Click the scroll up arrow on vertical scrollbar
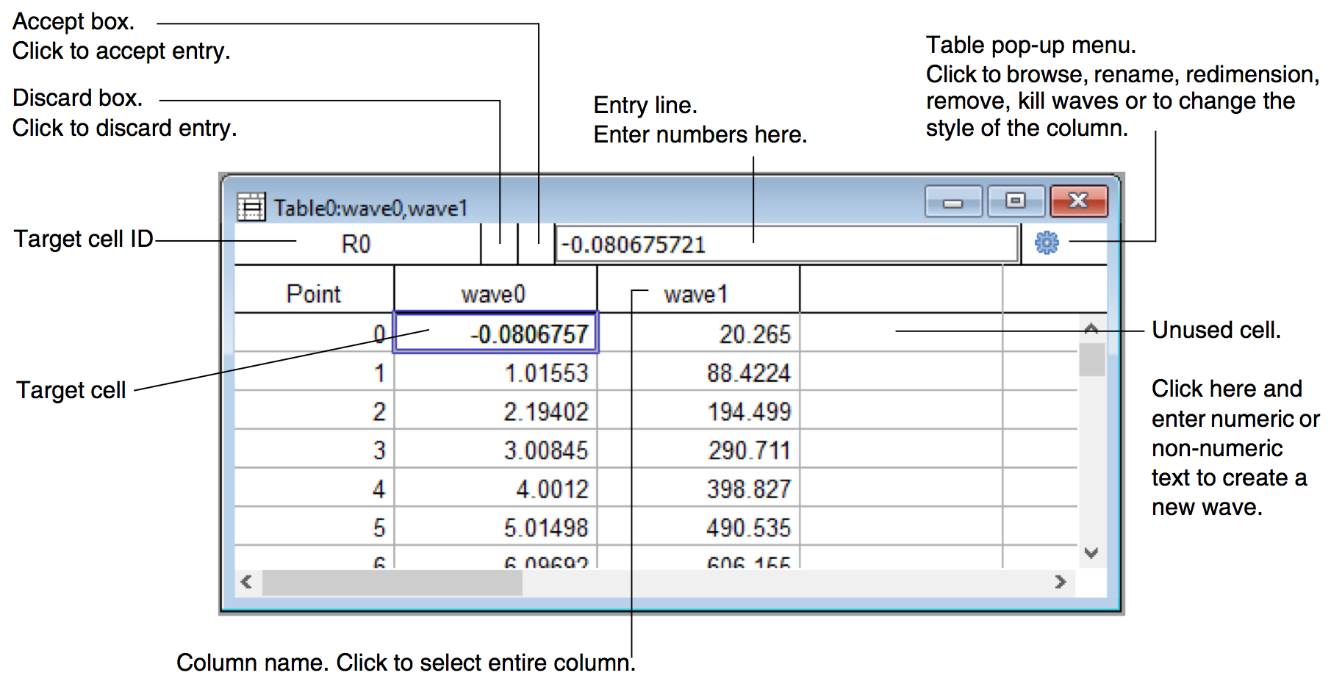The height and width of the screenshot is (681, 1331). 1091,329
